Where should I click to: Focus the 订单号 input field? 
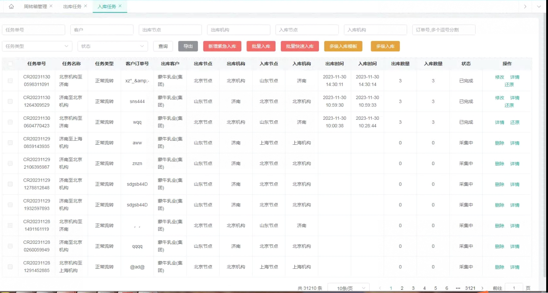click(444, 30)
